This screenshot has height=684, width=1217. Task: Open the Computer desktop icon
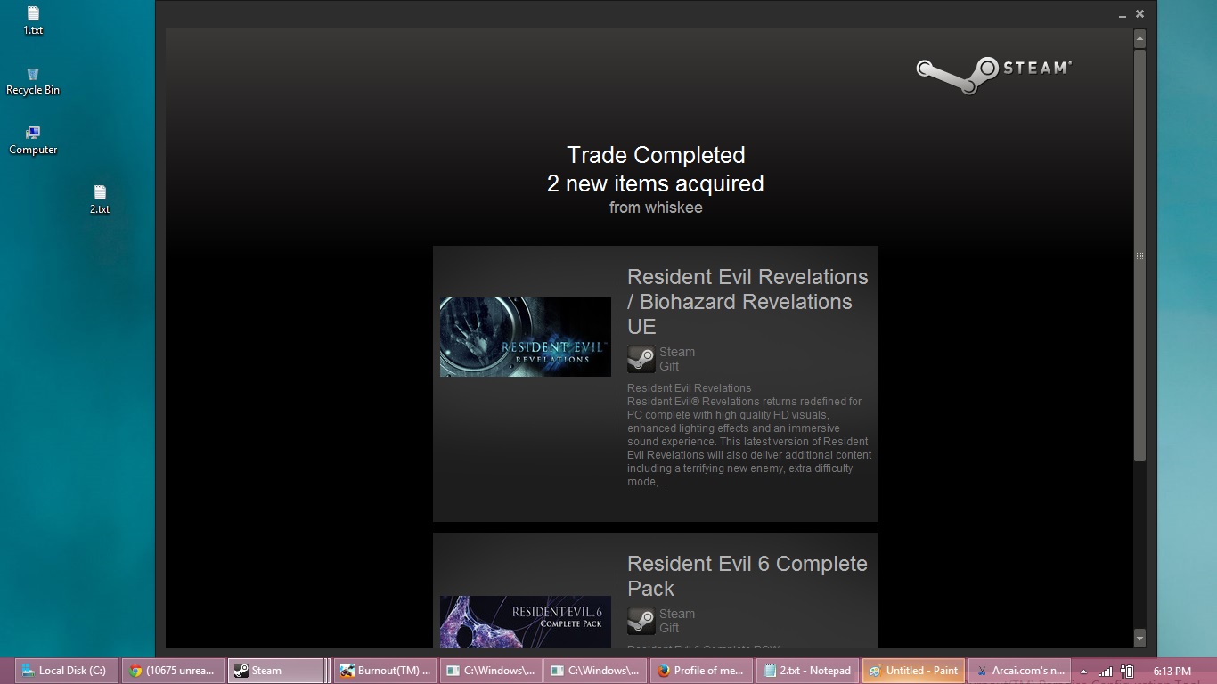point(33,139)
